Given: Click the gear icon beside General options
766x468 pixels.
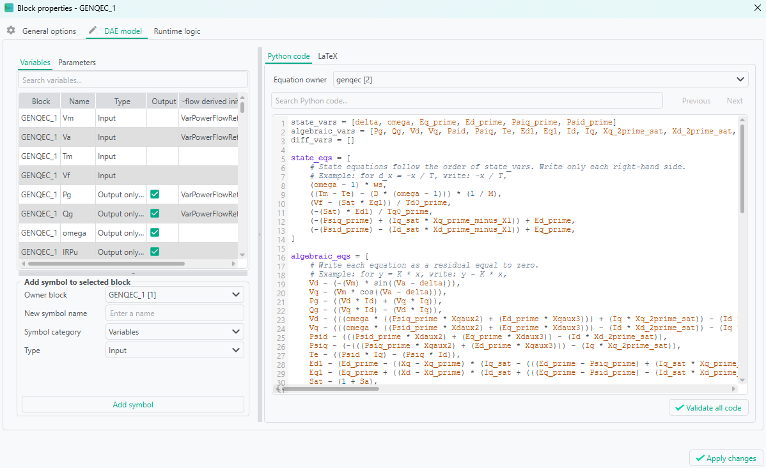Looking at the screenshot, I should (x=11, y=30).
